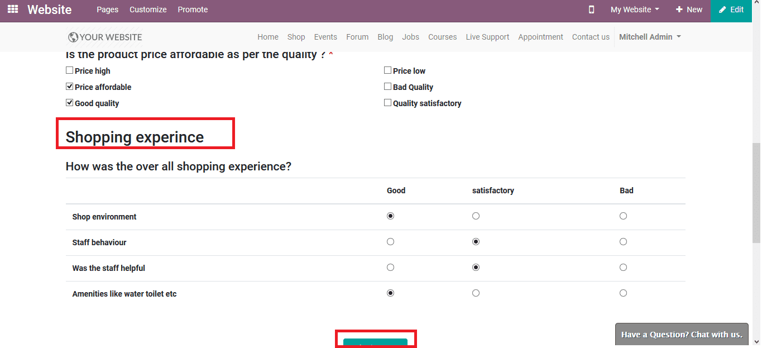Click the Shop environment row label
This screenshot has height=348, width=762.
coord(104,217)
